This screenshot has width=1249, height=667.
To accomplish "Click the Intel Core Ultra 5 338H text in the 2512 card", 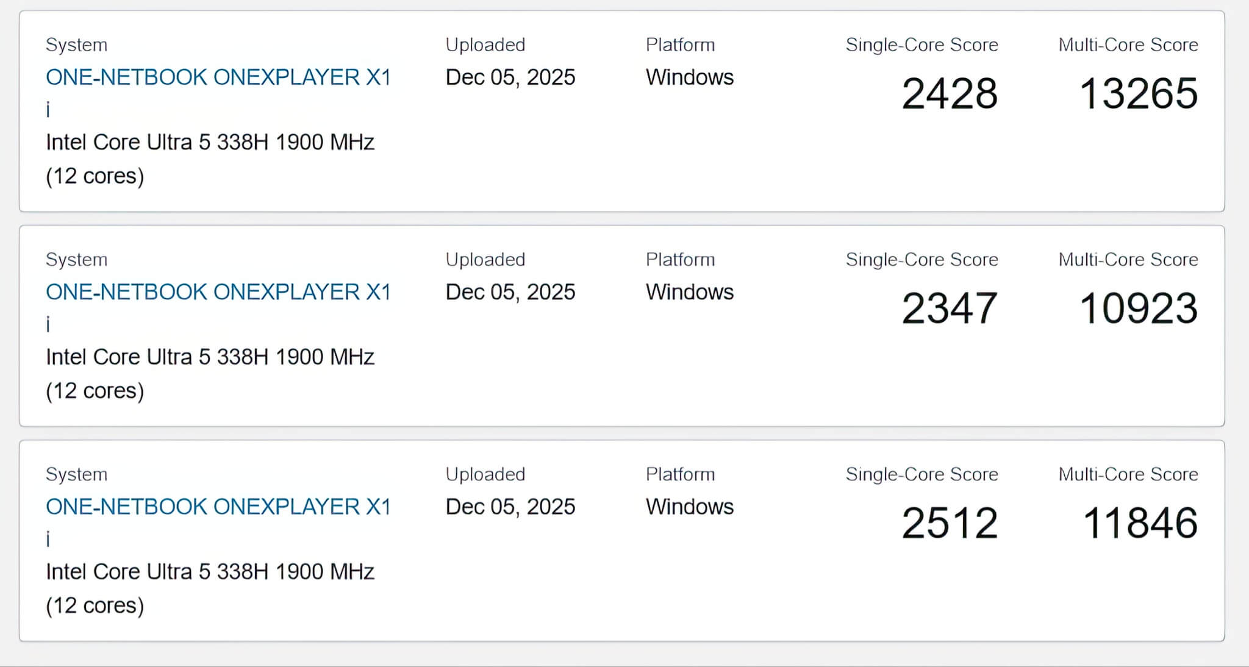I will (x=210, y=571).
